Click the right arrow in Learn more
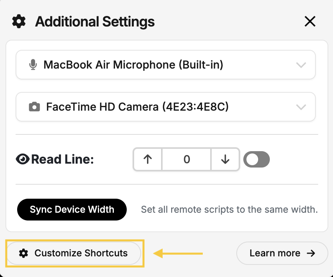333x277 pixels. (x=311, y=254)
